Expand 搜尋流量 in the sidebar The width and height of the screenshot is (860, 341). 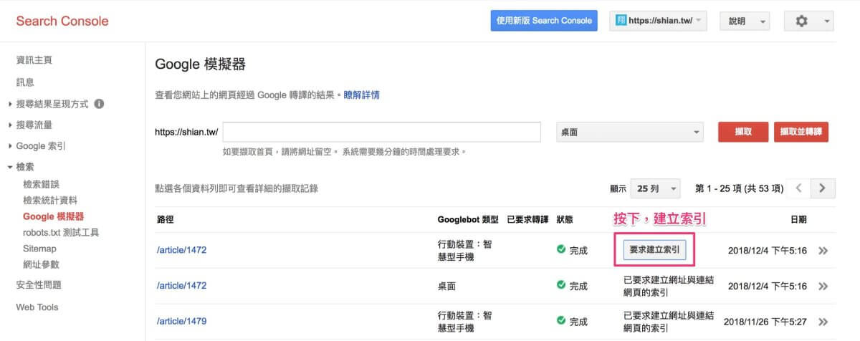tap(34, 125)
